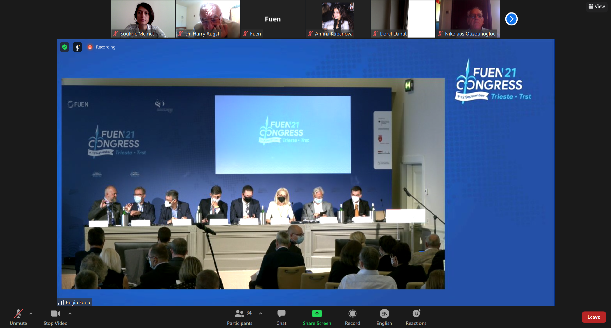Screen dimensions: 611x328
Task: Open the Participants panel
Action: coord(240,317)
